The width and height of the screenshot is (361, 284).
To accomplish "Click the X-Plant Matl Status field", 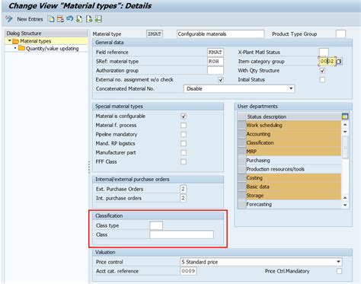I will click(324, 53).
